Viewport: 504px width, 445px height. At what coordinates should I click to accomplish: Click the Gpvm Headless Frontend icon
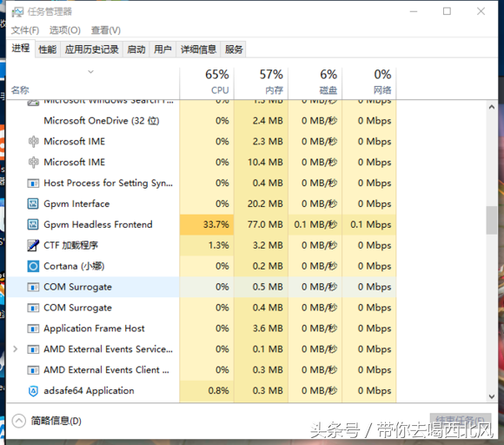click(x=33, y=224)
